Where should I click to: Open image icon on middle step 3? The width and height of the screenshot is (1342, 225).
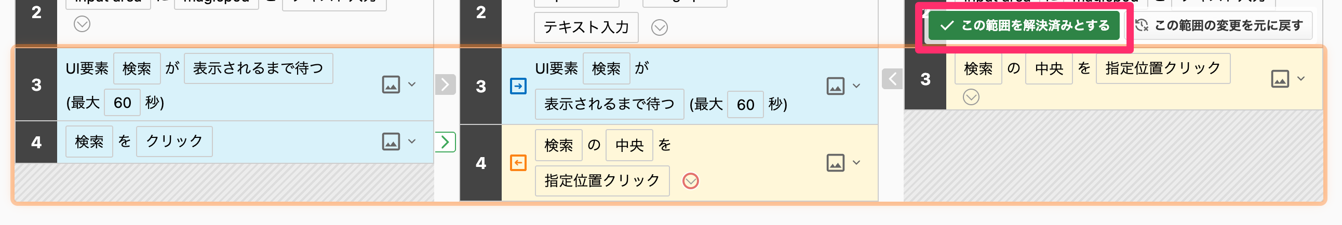click(x=835, y=86)
